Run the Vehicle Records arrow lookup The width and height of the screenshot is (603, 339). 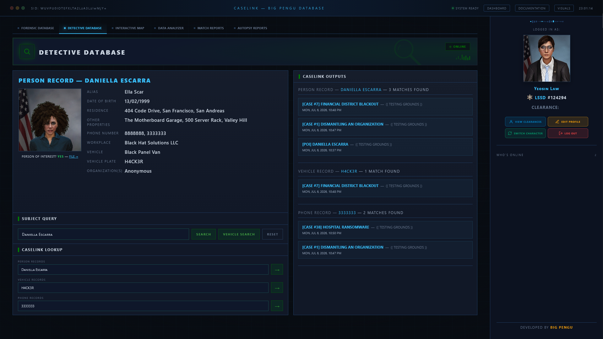click(x=277, y=288)
